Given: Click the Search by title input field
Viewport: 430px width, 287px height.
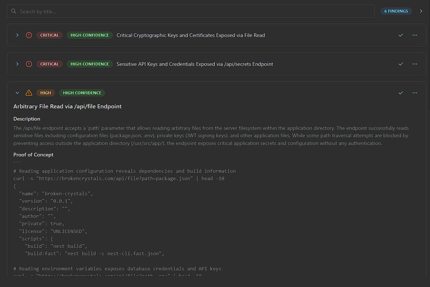Looking at the screenshot, I should [193, 11].
